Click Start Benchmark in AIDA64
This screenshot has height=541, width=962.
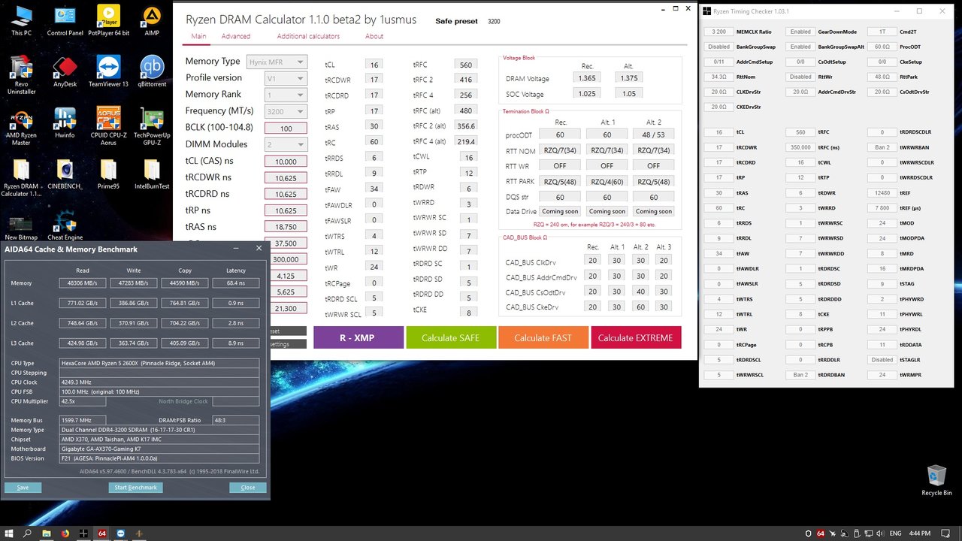click(x=135, y=487)
